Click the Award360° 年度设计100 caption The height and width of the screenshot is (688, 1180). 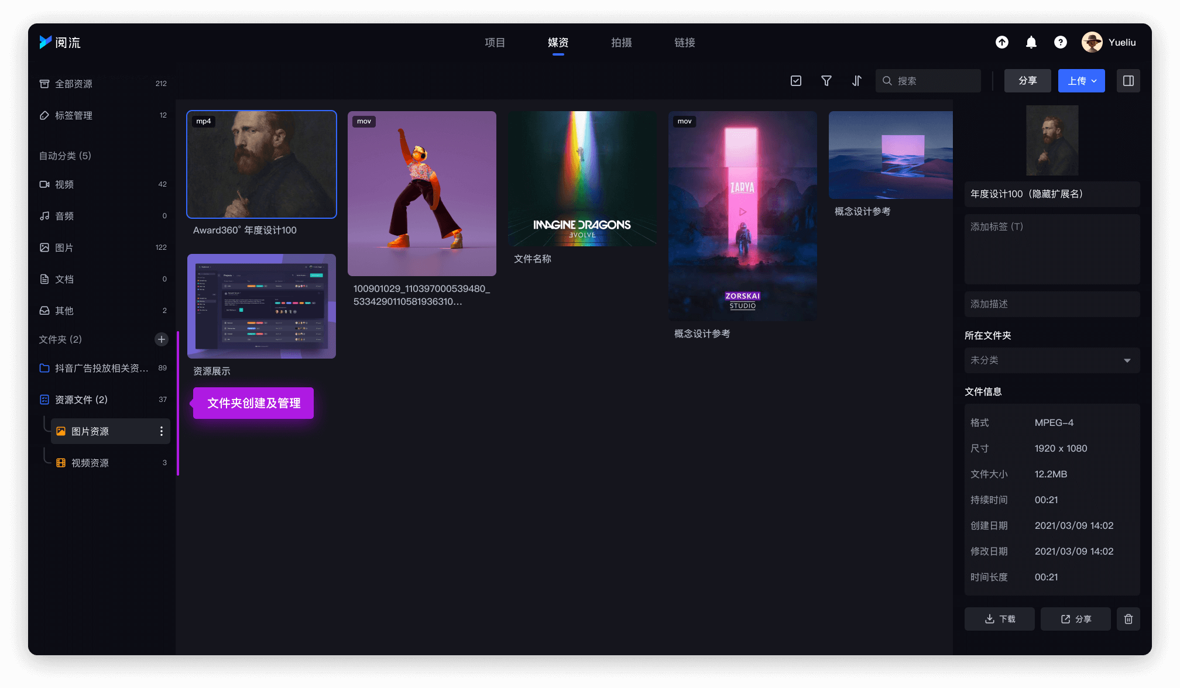click(x=245, y=231)
